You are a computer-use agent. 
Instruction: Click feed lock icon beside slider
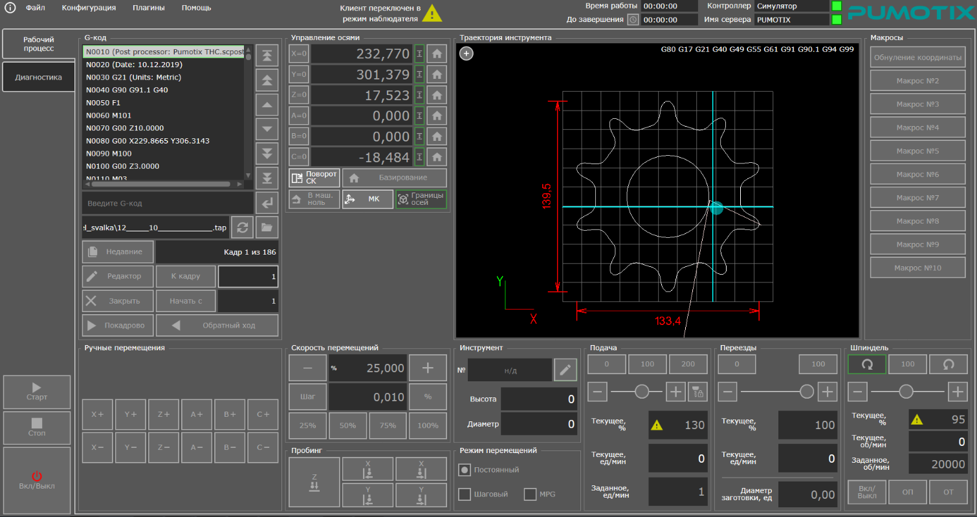(x=697, y=391)
